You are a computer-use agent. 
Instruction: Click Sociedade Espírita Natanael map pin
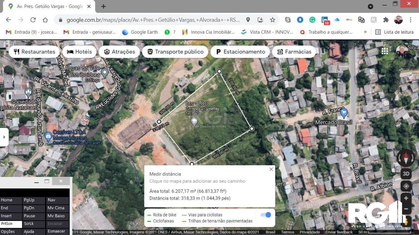coord(28,93)
